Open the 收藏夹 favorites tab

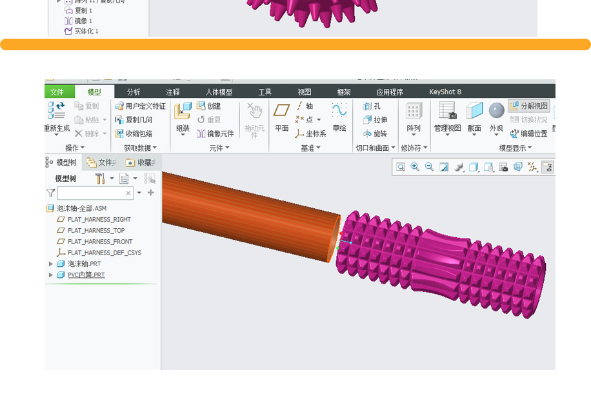141,162
